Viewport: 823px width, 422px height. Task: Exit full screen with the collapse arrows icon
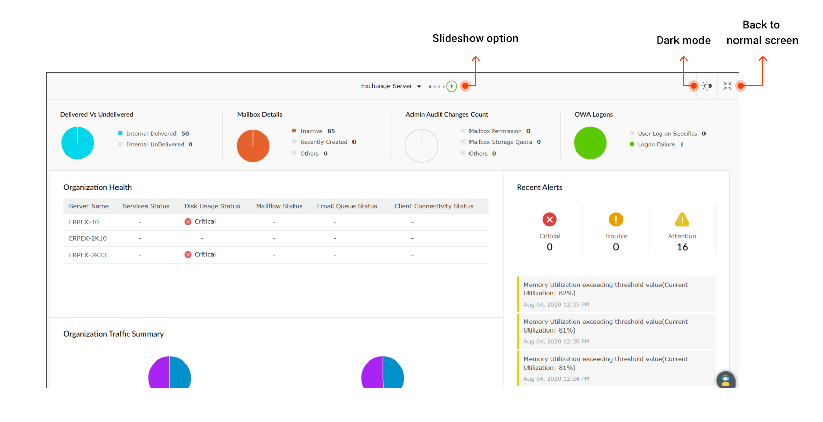coord(728,86)
